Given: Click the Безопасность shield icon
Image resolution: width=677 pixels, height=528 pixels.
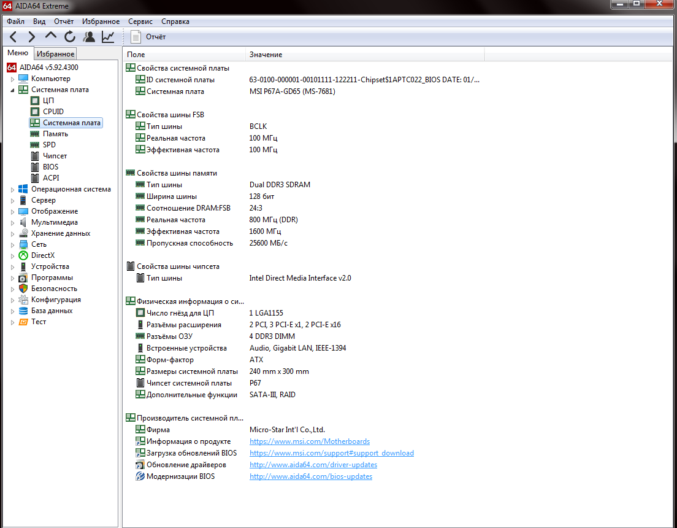Looking at the screenshot, I should (x=23, y=289).
